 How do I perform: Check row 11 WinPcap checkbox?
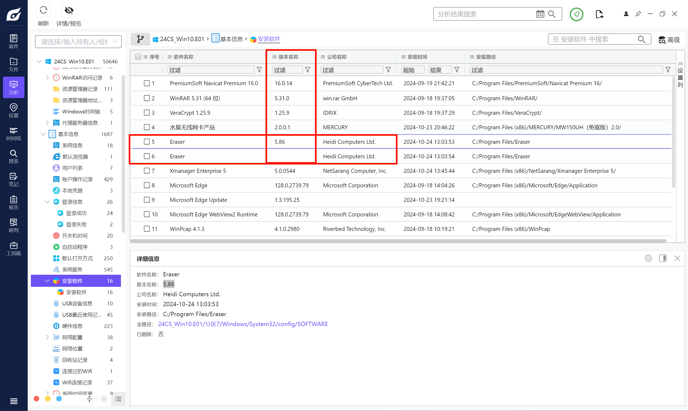click(147, 229)
